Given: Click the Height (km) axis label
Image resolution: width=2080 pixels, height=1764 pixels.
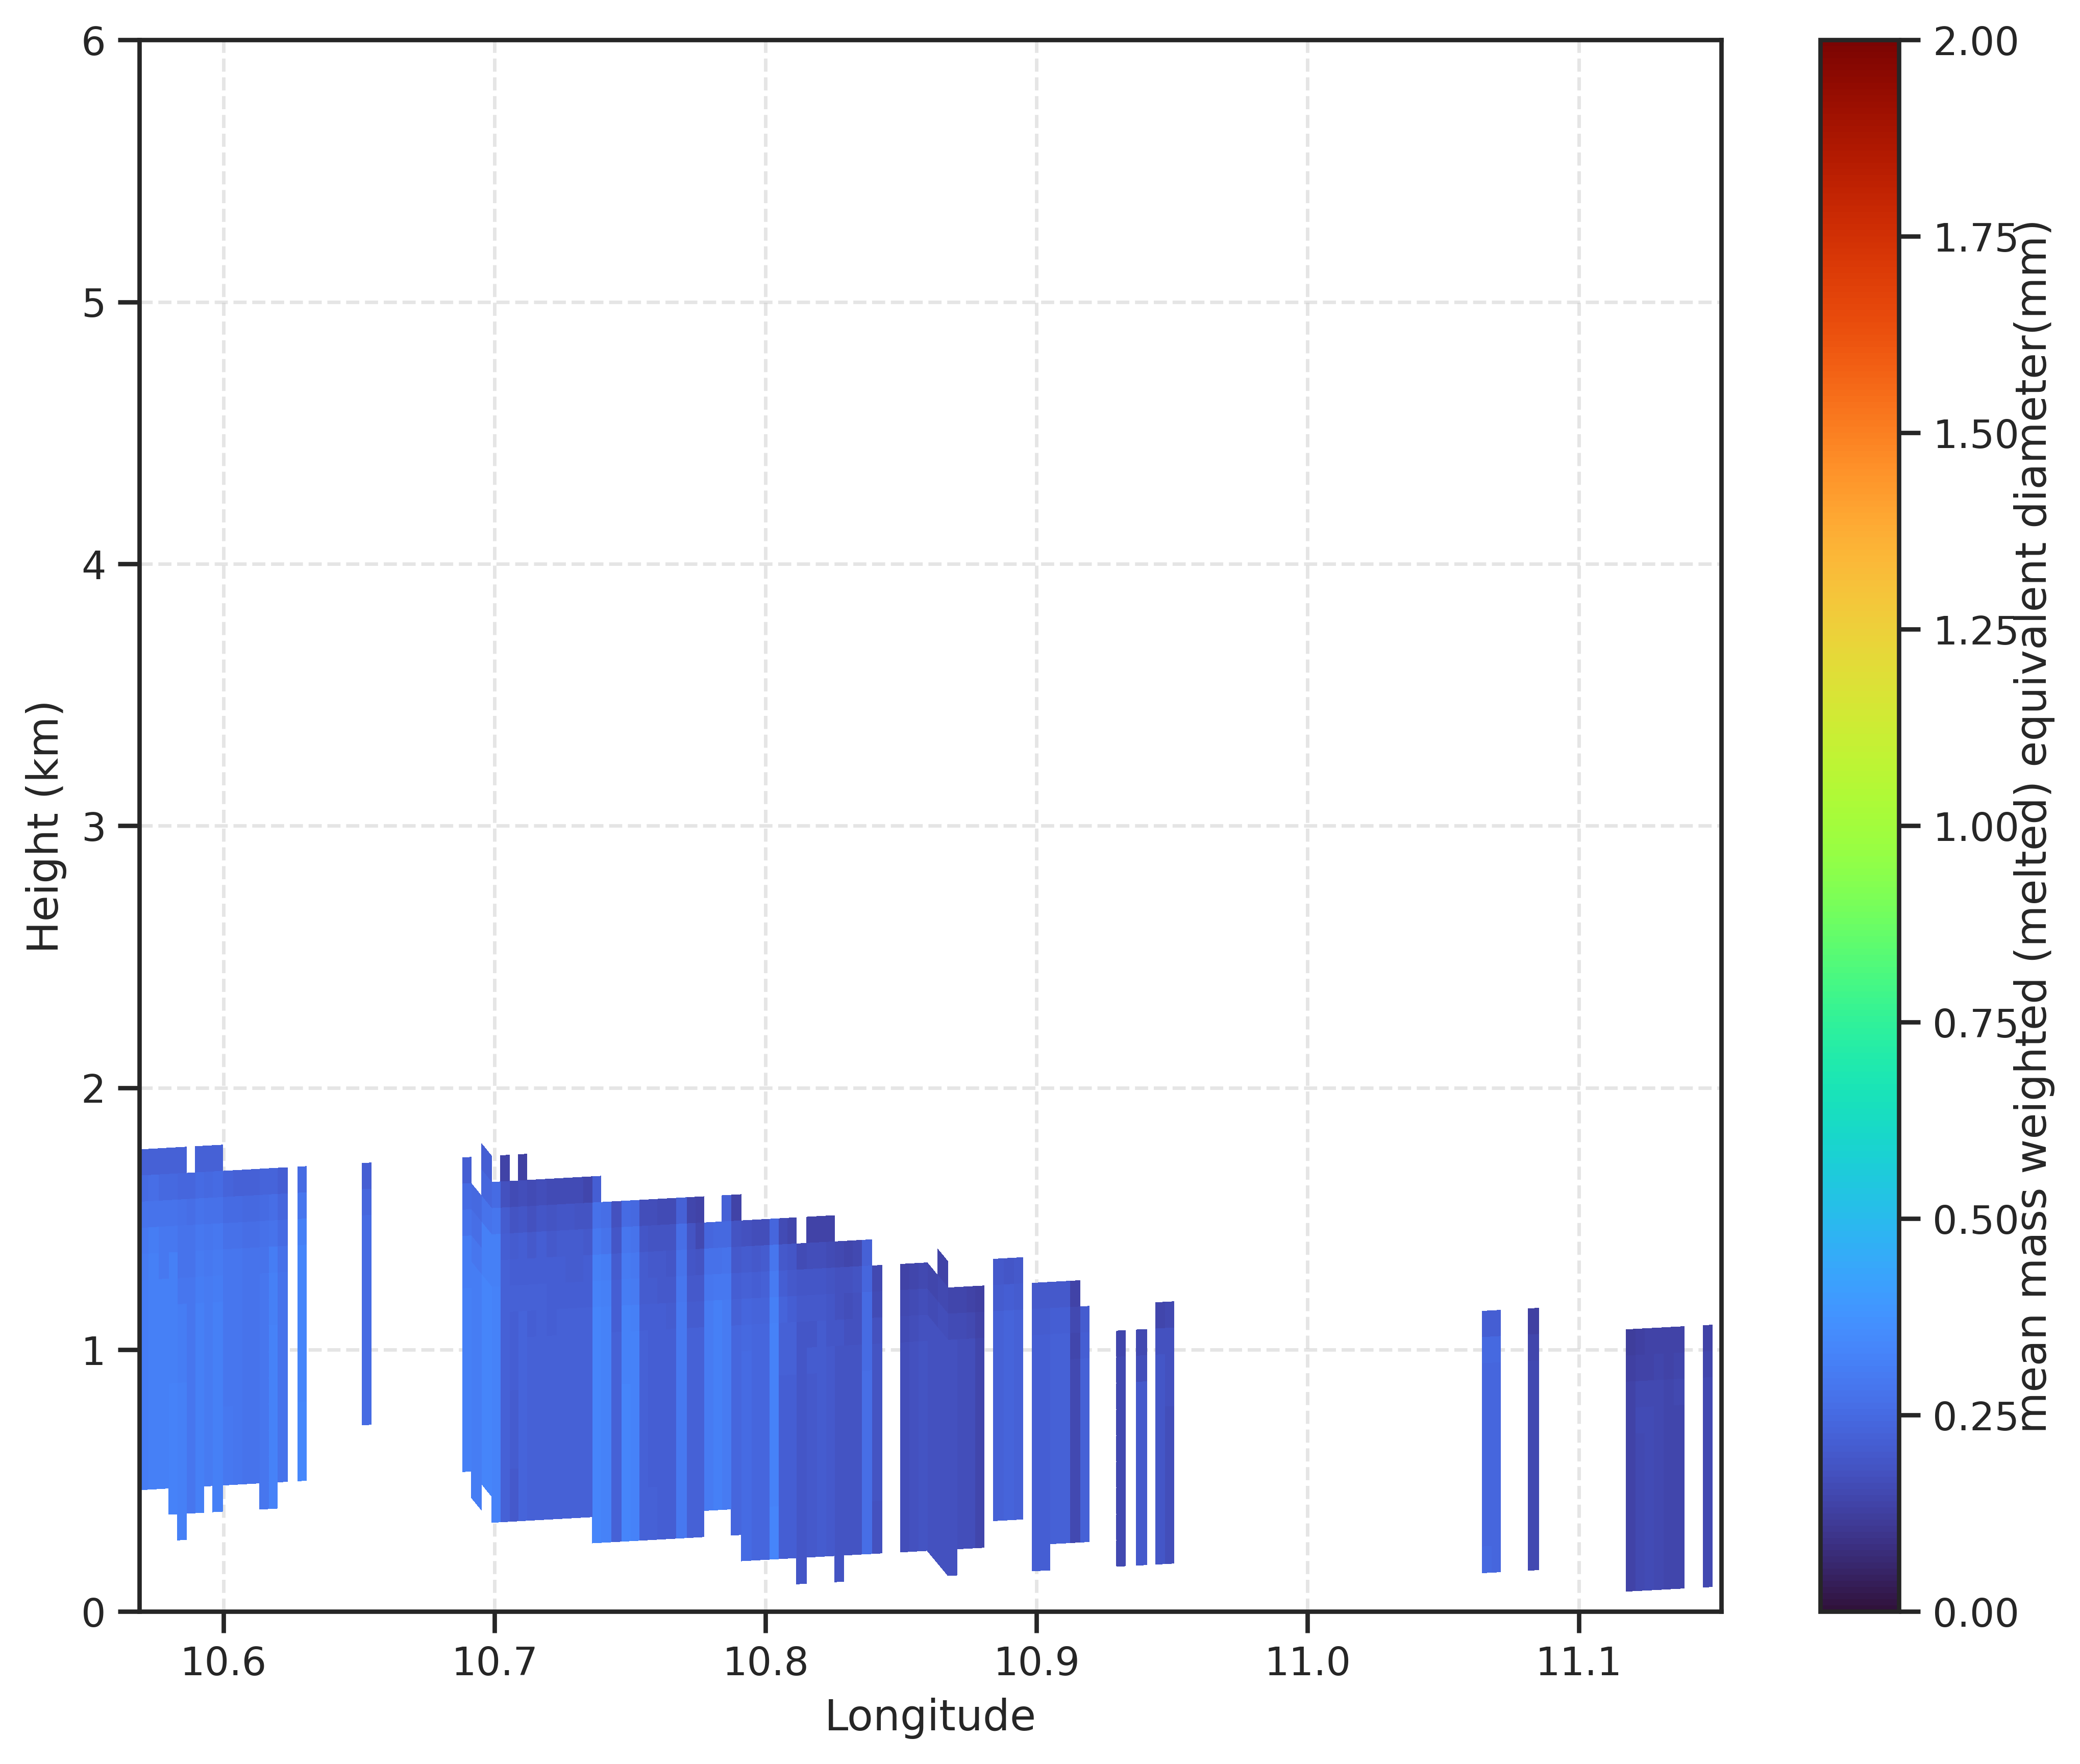Looking at the screenshot, I should [x=44, y=826].
